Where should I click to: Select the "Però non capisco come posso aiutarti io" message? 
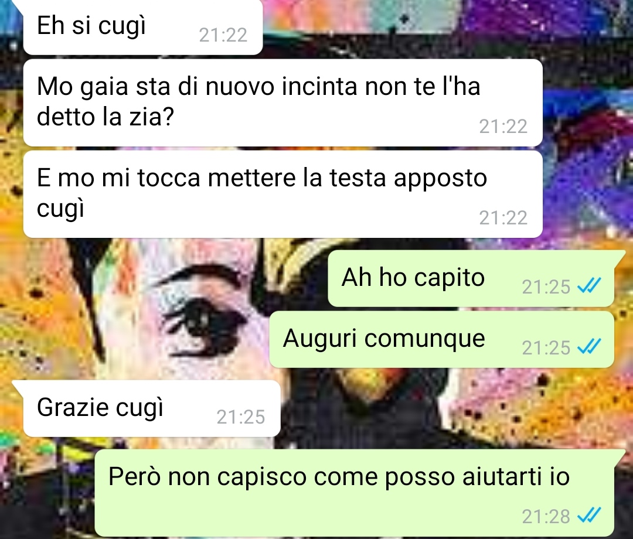[355, 493]
